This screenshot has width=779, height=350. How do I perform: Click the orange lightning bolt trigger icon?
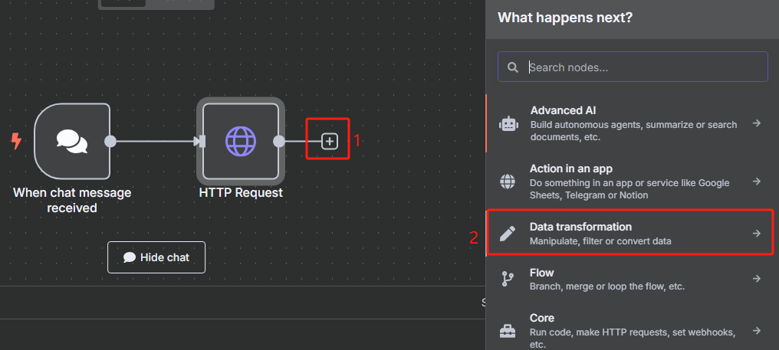[x=16, y=141]
